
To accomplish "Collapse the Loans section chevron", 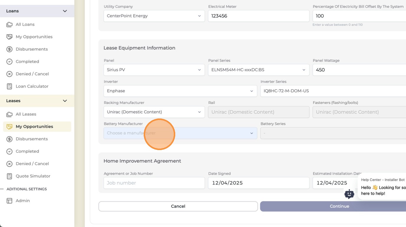I will pyautogui.click(x=65, y=11).
